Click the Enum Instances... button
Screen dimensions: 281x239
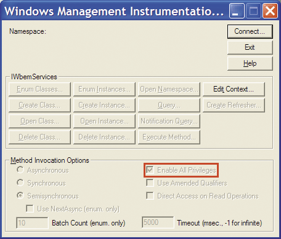pos(104,89)
